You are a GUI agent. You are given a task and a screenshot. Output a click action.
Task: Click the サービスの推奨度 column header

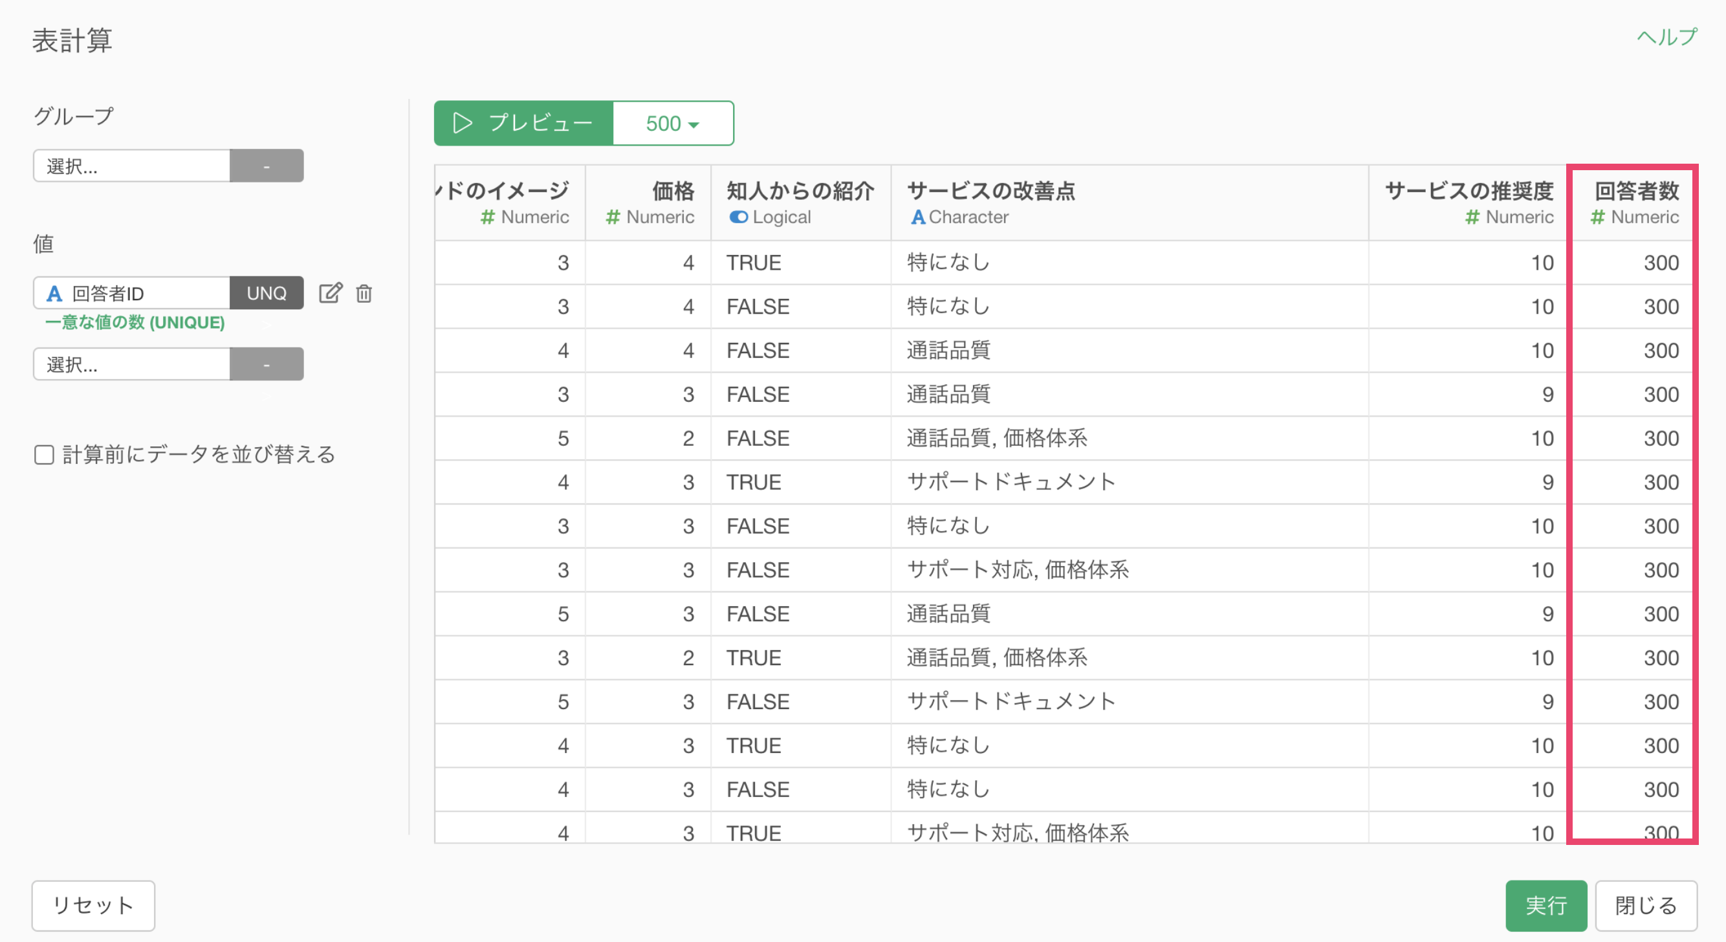pos(1467,203)
